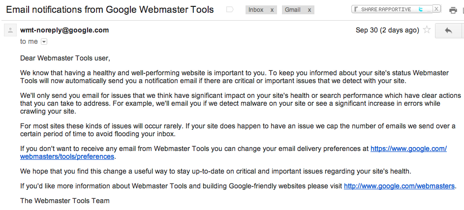This screenshot has width=464, height=210.
Task: Star this message
Action: [x=427, y=30]
